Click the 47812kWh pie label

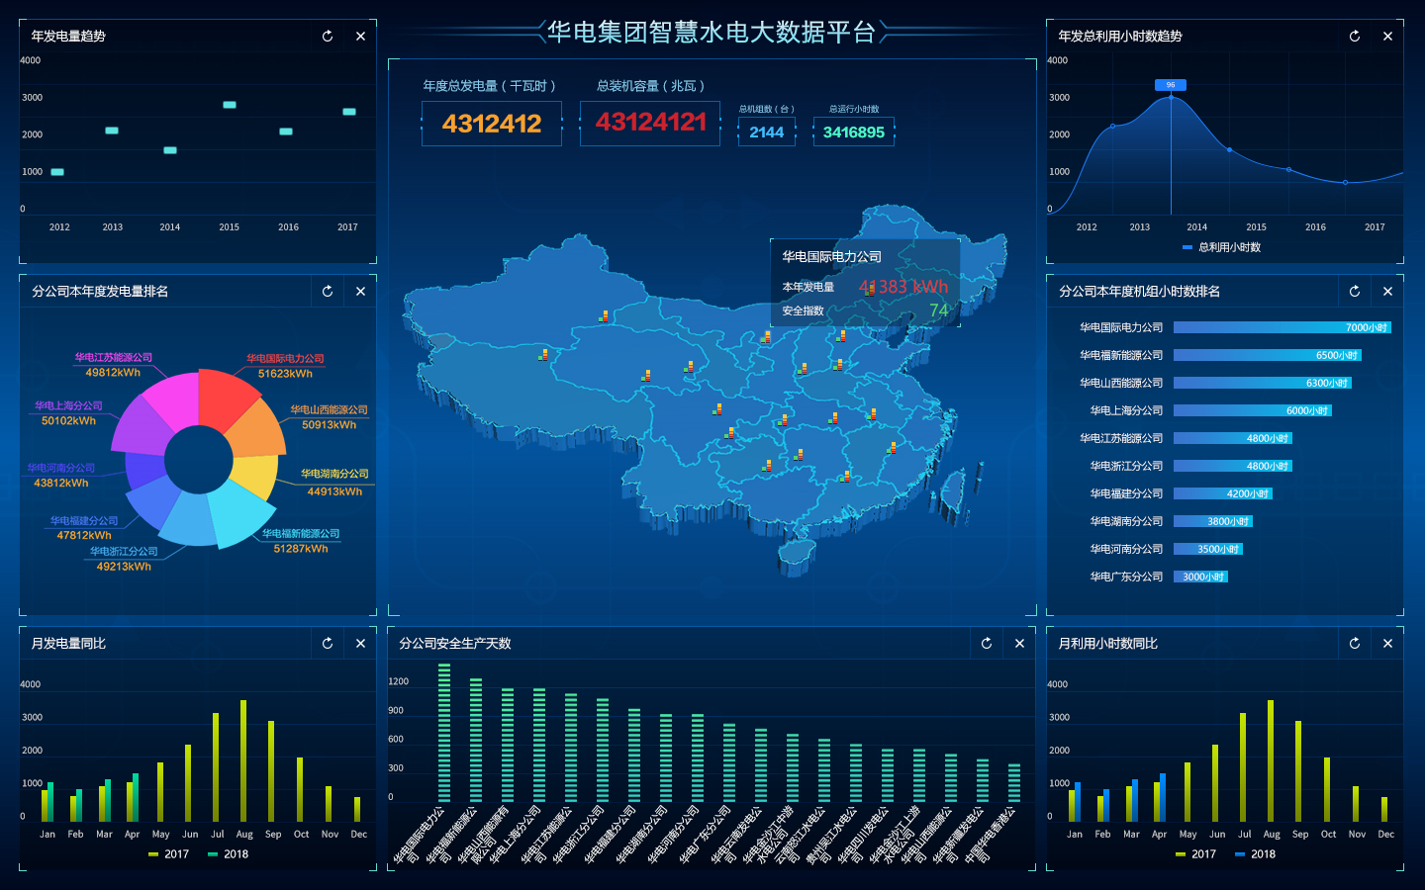coord(84,536)
